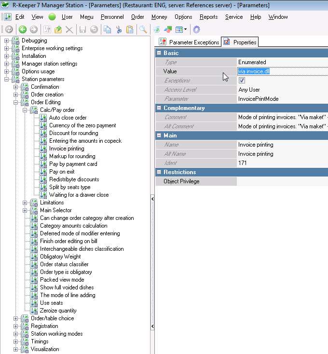Open the Personnel menu
This screenshot has height=354, width=328.
[x=112, y=17]
